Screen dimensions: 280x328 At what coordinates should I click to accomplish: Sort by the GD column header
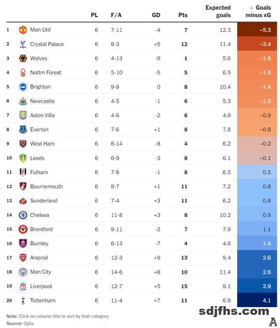click(x=156, y=15)
